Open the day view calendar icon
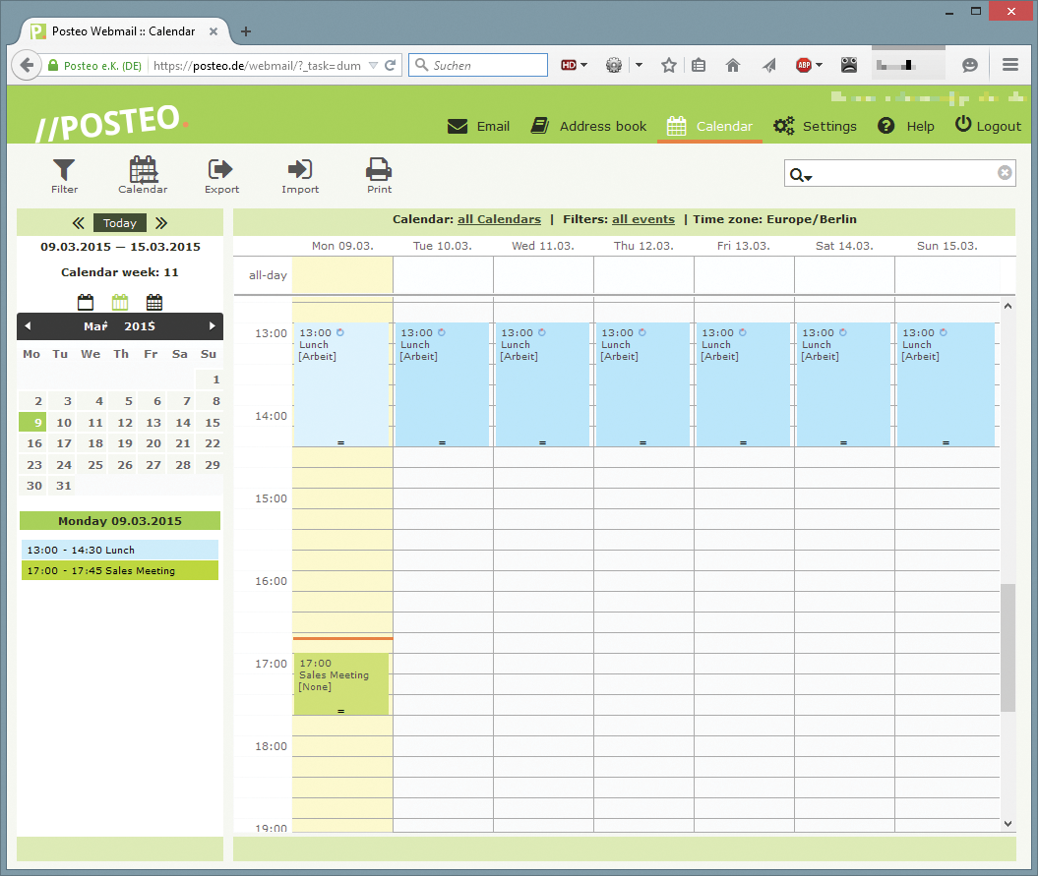Viewport: 1038px width, 876px height. point(86,302)
